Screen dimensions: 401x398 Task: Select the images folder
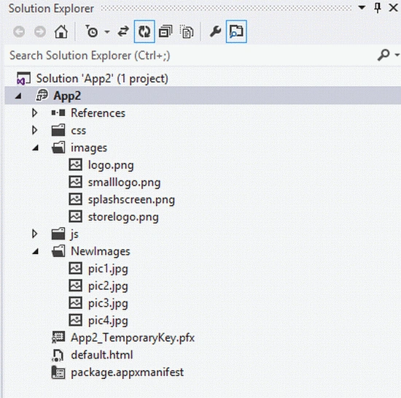pos(89,148)
